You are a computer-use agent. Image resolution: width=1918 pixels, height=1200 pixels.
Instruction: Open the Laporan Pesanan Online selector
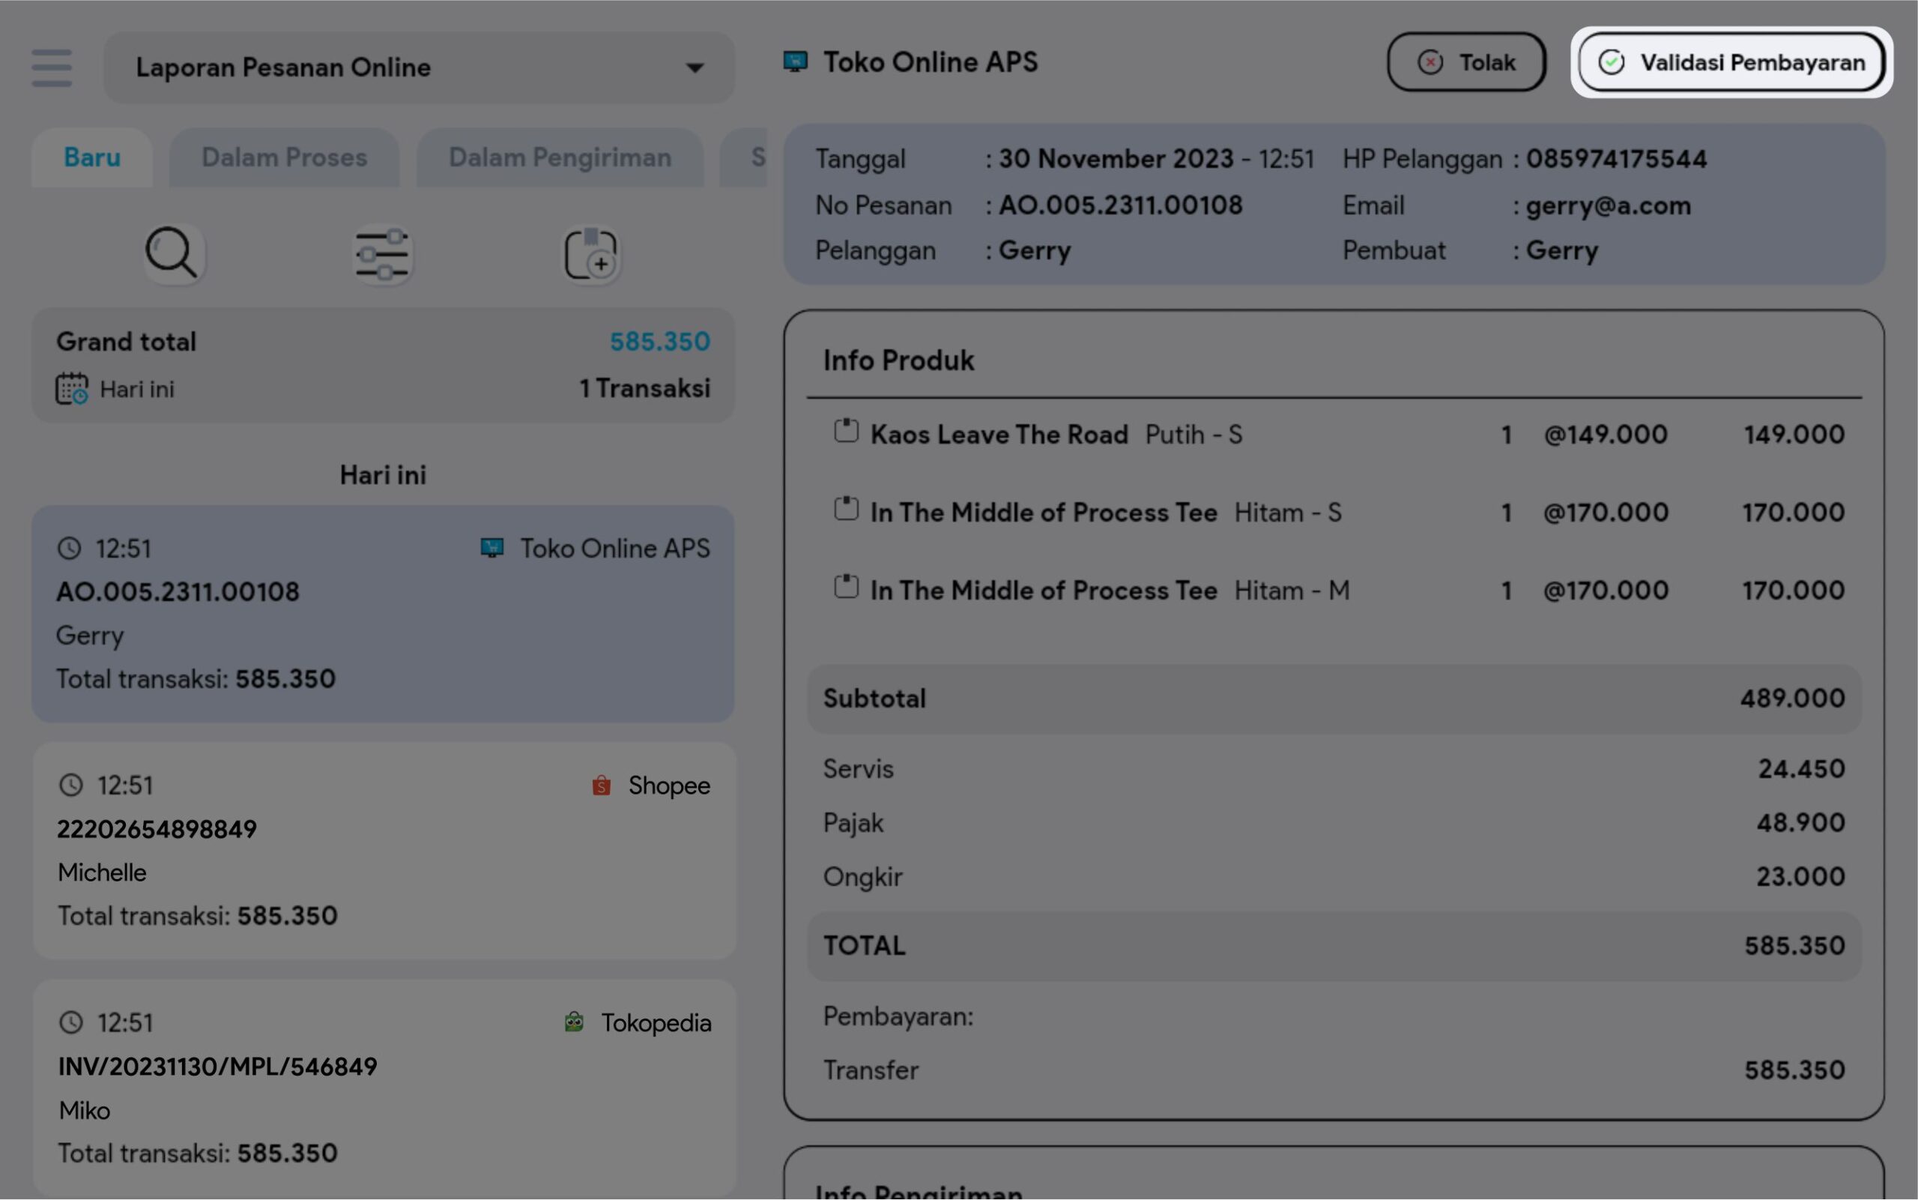point(418,67)
